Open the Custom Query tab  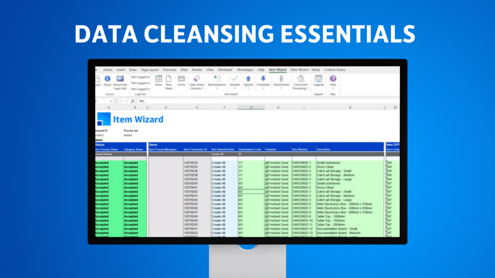pos(335,69)
